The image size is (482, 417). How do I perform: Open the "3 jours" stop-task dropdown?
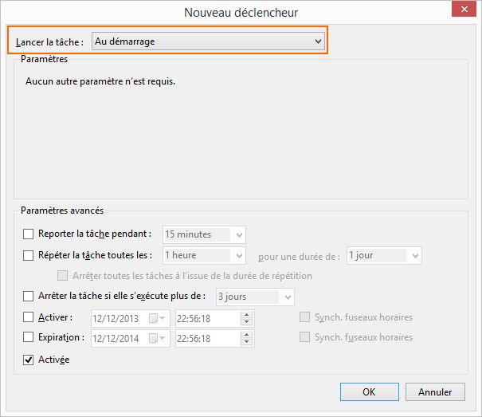pos(255,297)
